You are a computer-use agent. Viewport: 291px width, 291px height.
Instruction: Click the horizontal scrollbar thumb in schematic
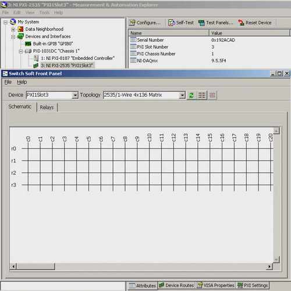pos(36,267)
